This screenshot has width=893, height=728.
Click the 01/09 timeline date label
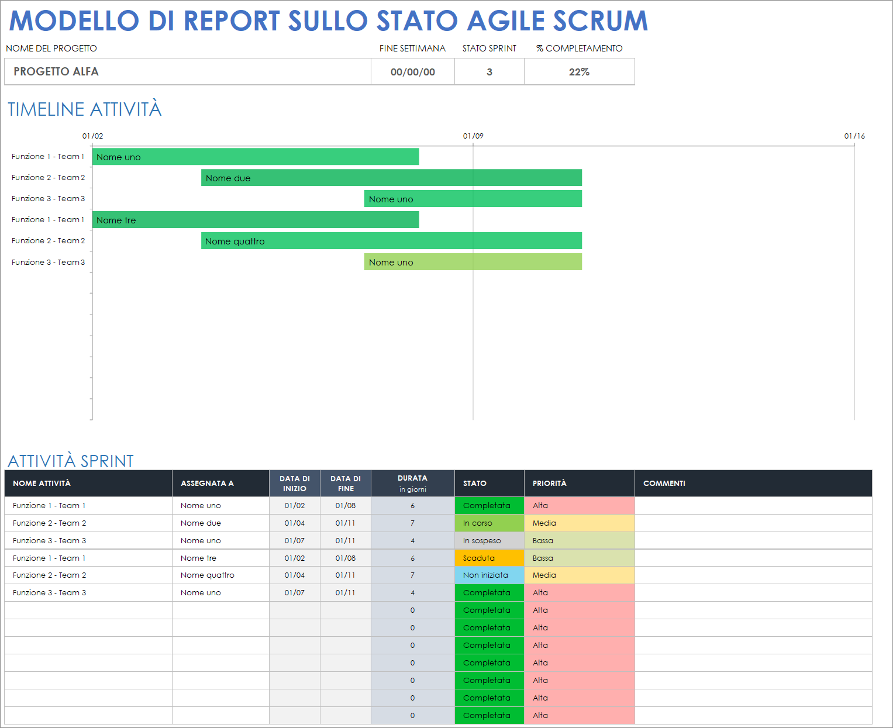coord(473,136)
